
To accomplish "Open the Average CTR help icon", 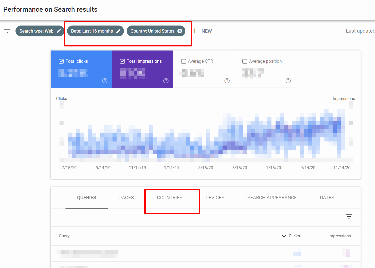I will (x=227, y=81).
